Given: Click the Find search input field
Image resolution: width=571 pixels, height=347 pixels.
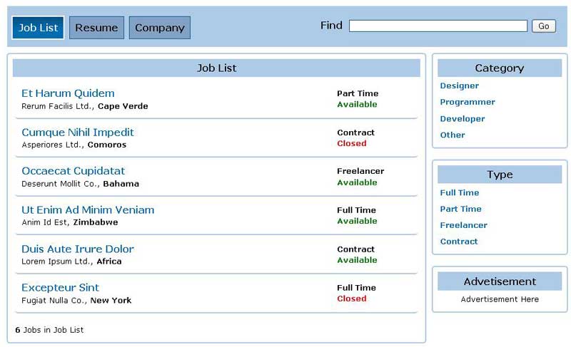Looking at the screenshot, I should (x=438, y=26).
